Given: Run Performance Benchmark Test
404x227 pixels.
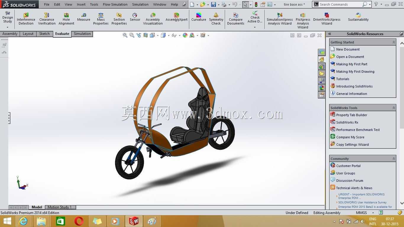Looking at the screenshot, I should click(358, 130).
